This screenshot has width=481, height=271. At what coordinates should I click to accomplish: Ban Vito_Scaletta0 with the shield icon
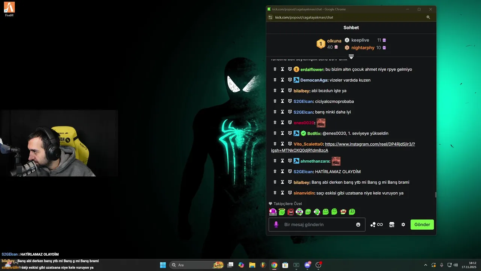[290, 144]
